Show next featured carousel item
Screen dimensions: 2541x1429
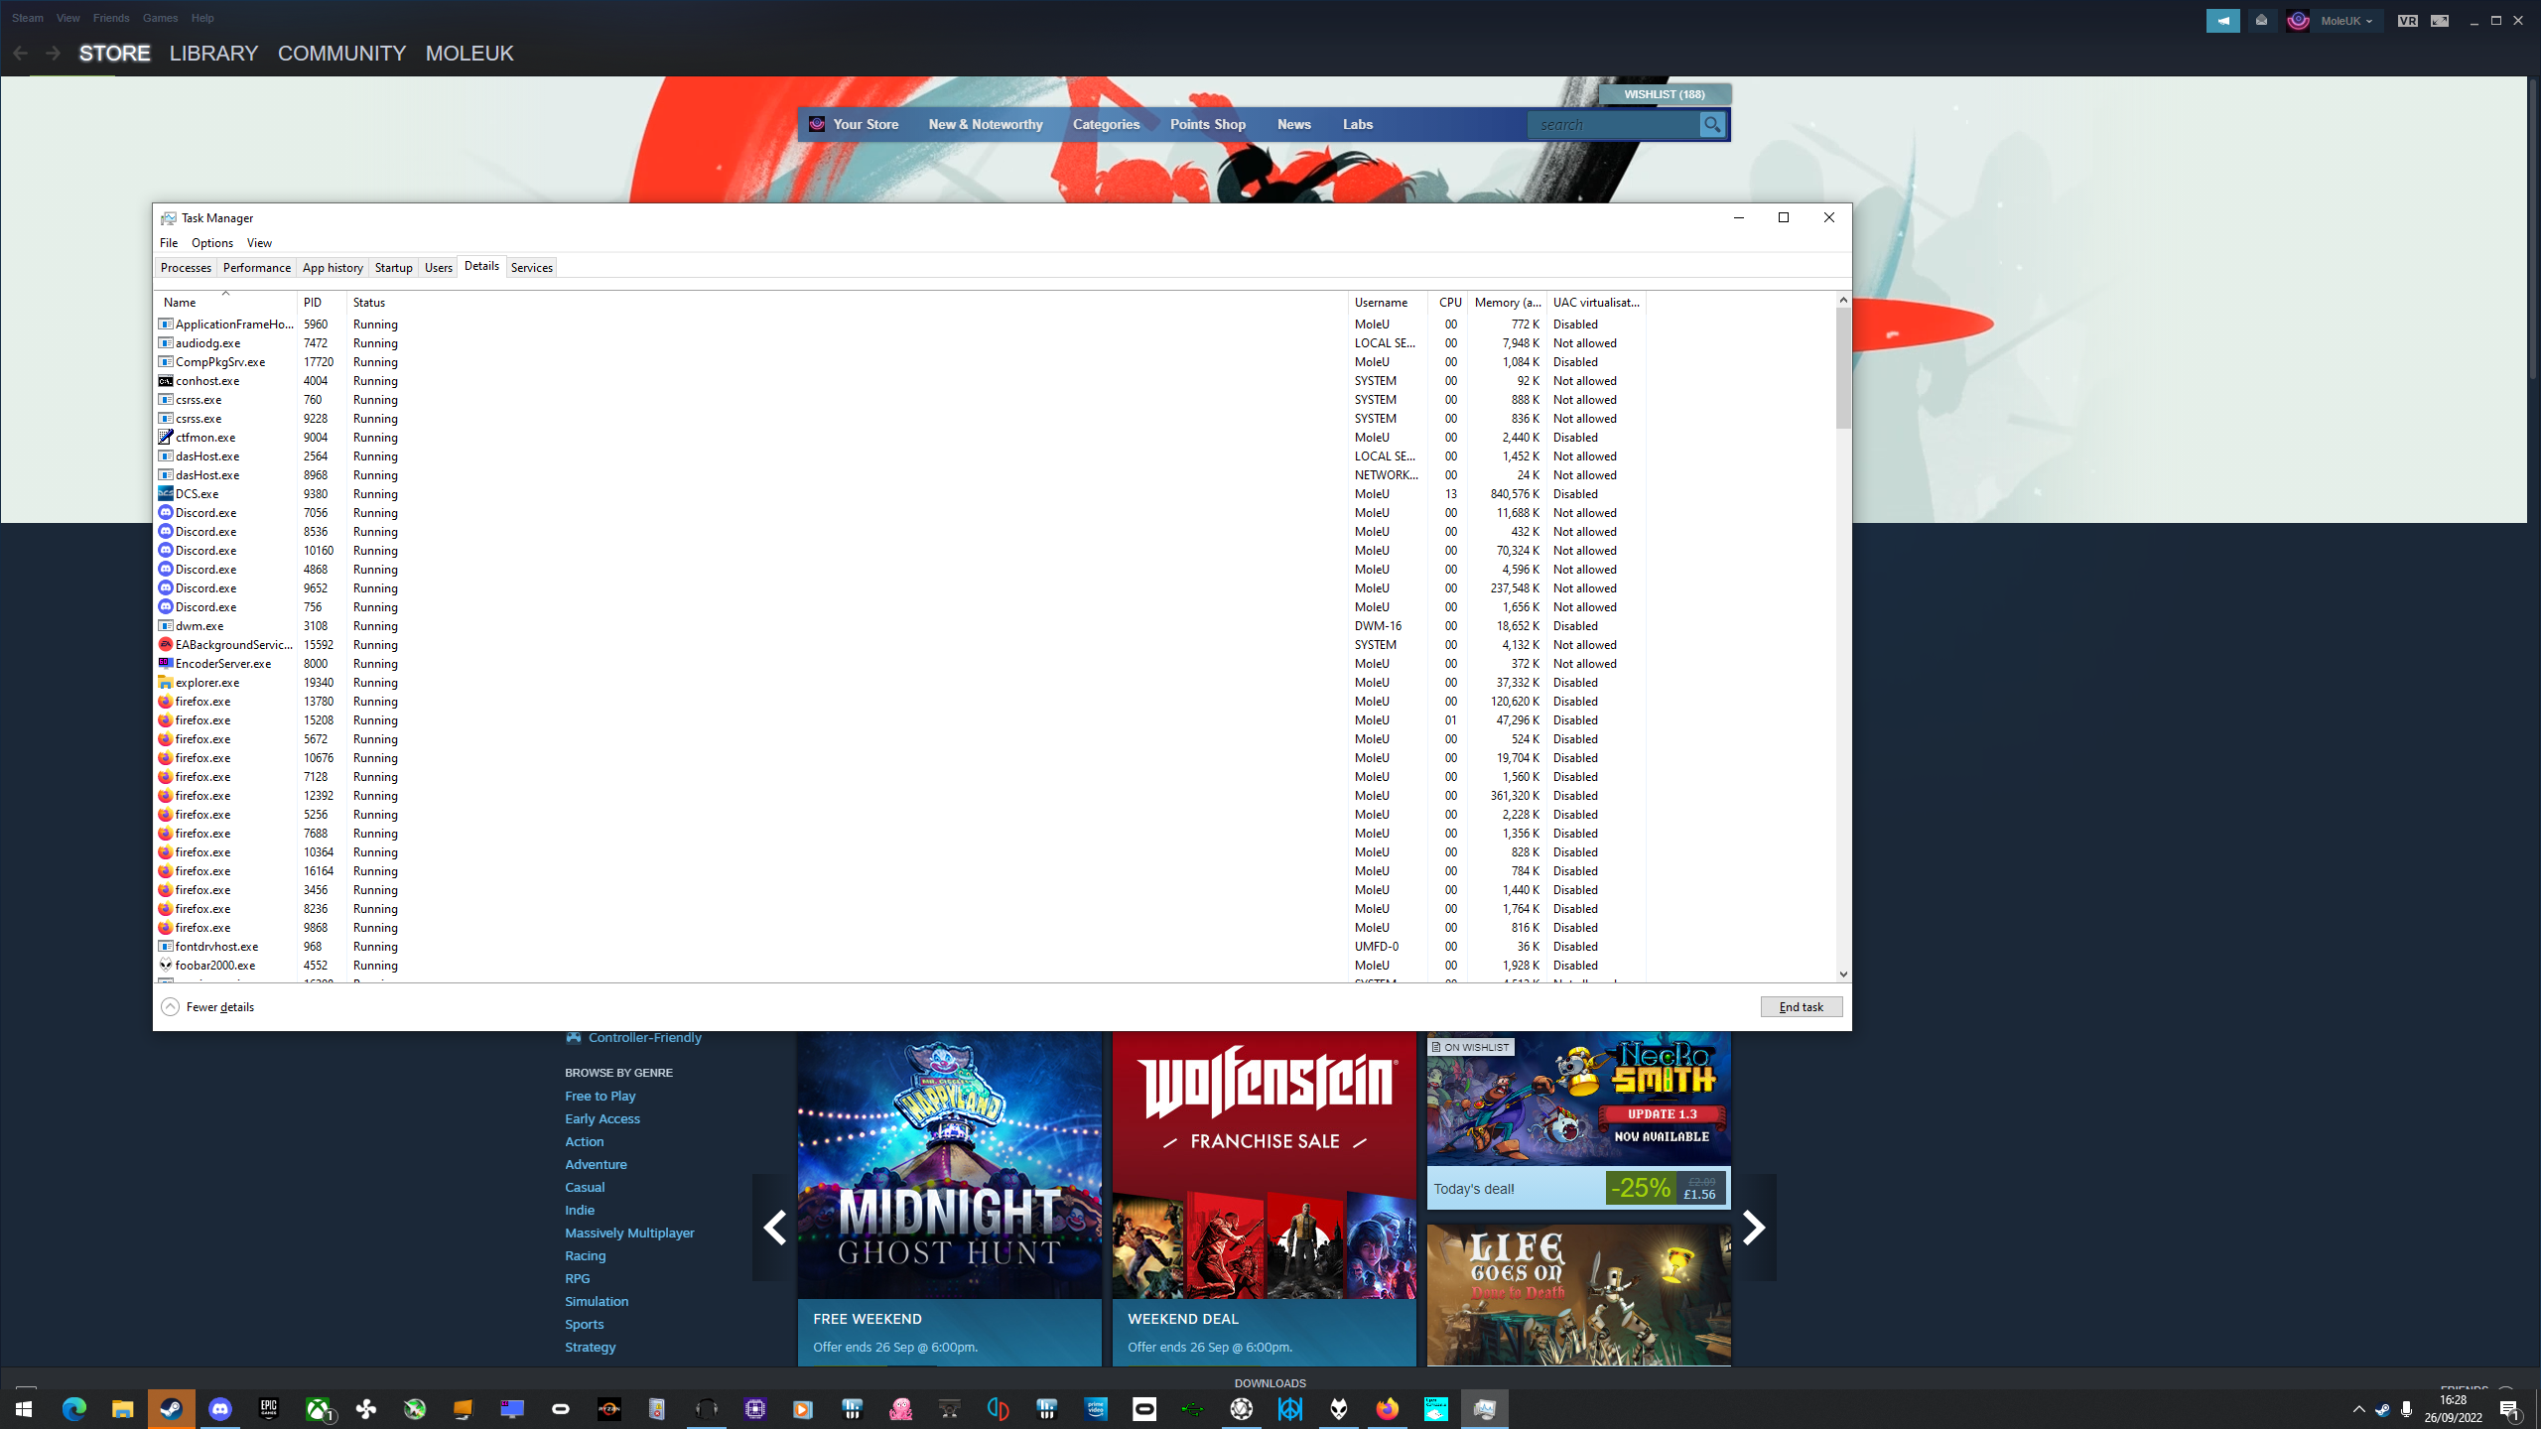point(1754,1228)
